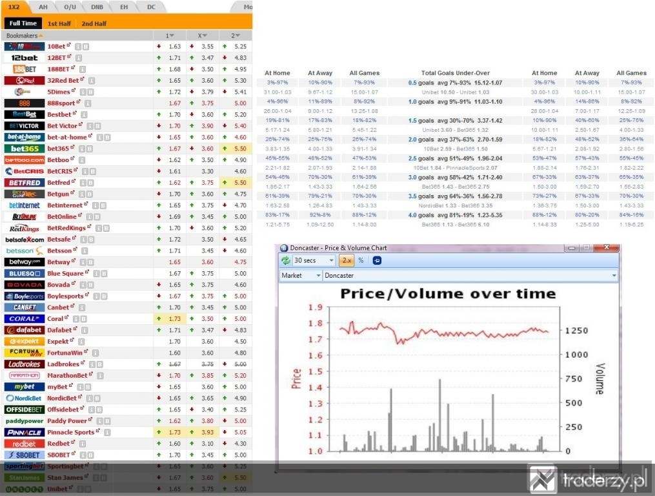The image size is (655, 496).
Task: Sort by the X odds column
Action: [x=202, y=36]
